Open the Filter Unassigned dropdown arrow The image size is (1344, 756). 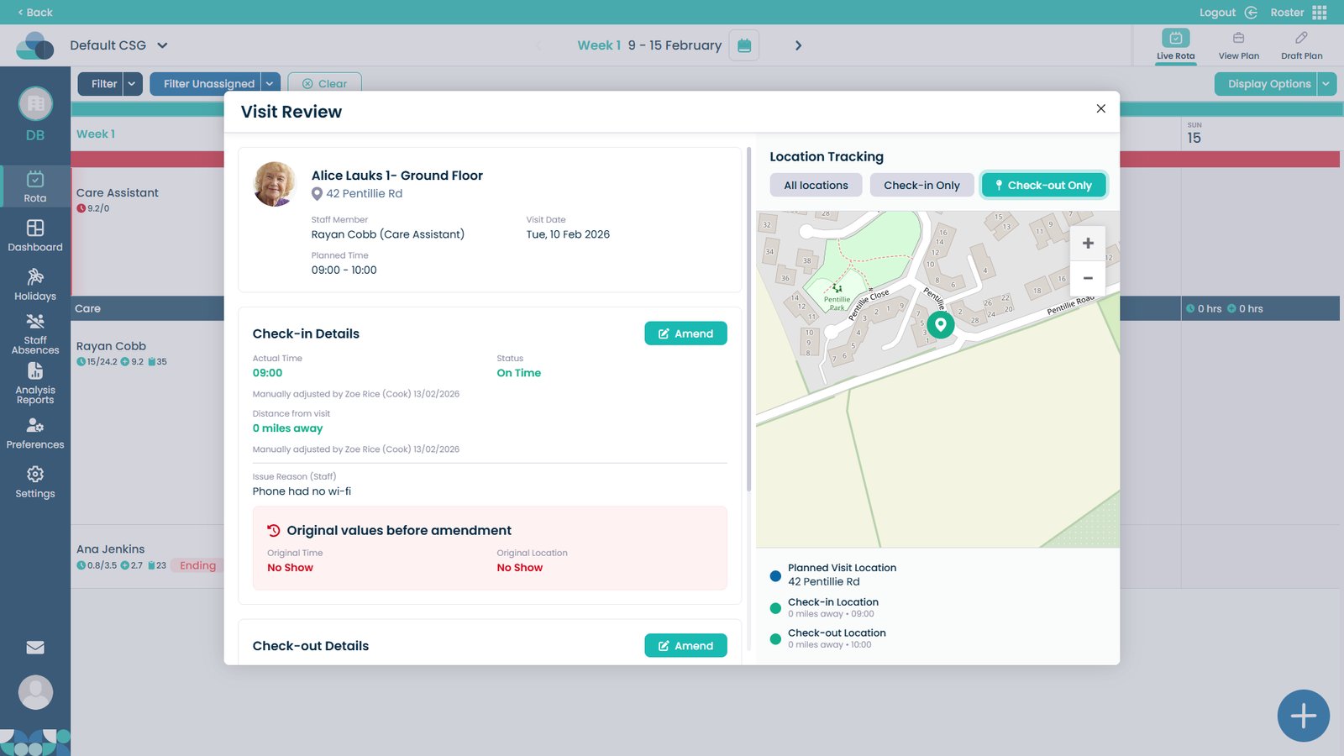click(x=270, y=84)
